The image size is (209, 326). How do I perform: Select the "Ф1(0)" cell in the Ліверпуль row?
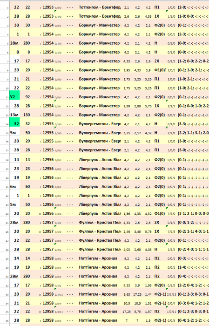point(160,213)
